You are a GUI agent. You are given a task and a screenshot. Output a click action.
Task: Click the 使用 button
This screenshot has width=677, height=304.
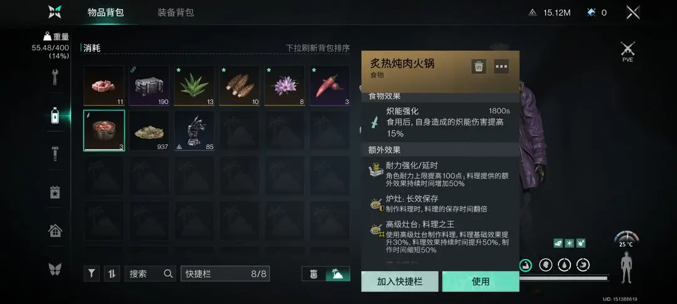481,281
